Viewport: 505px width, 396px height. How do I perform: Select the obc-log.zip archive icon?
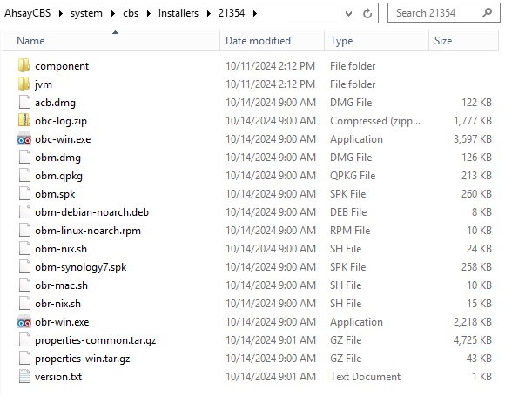pos(24,121)
